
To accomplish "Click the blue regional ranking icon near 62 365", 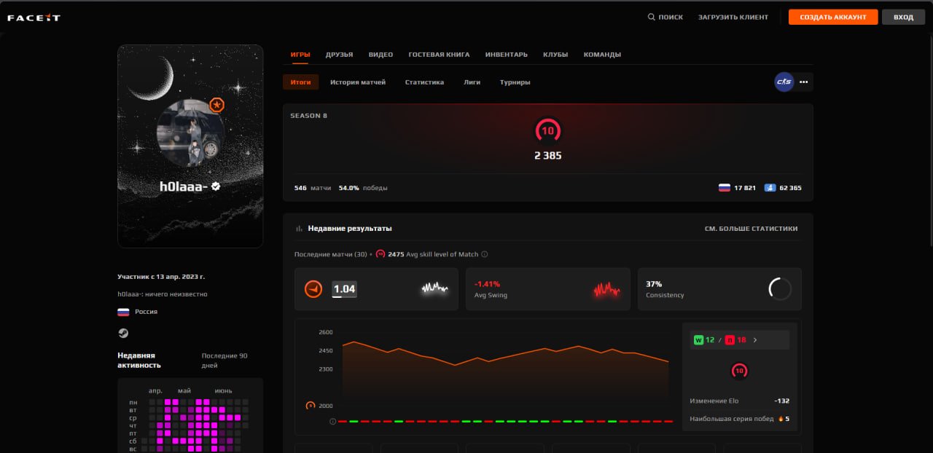I will pos(770,188).
